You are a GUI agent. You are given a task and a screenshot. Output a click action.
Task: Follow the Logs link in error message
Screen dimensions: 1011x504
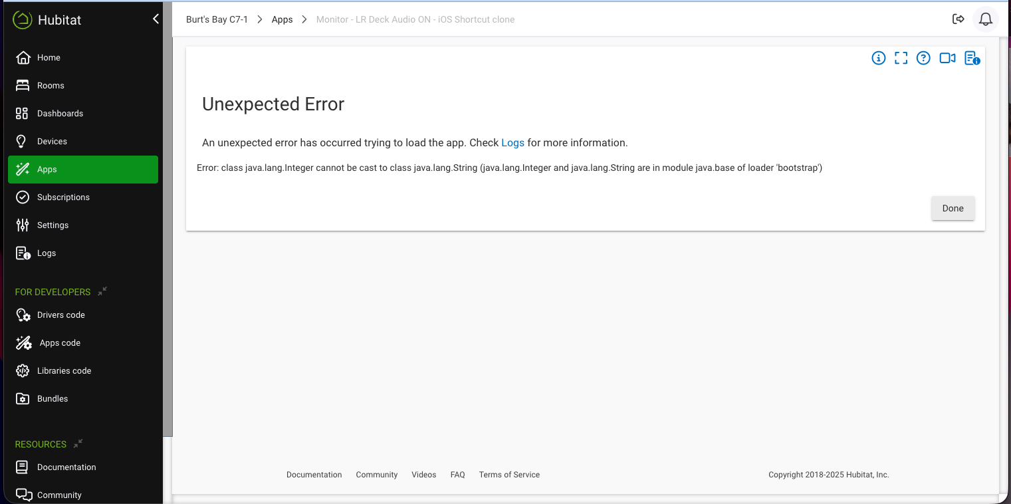[512, 143]
